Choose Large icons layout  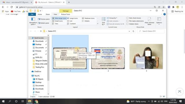coord(73,18)
